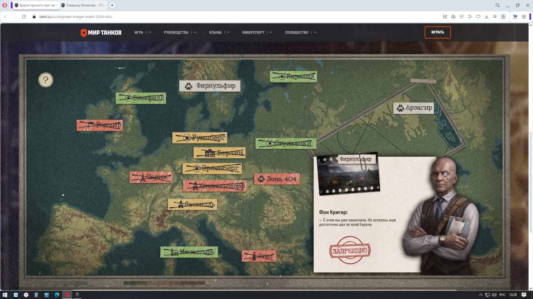533x299 pixels.
Task: Click the crossed-out Руинберг label
Action: [199, 138]
